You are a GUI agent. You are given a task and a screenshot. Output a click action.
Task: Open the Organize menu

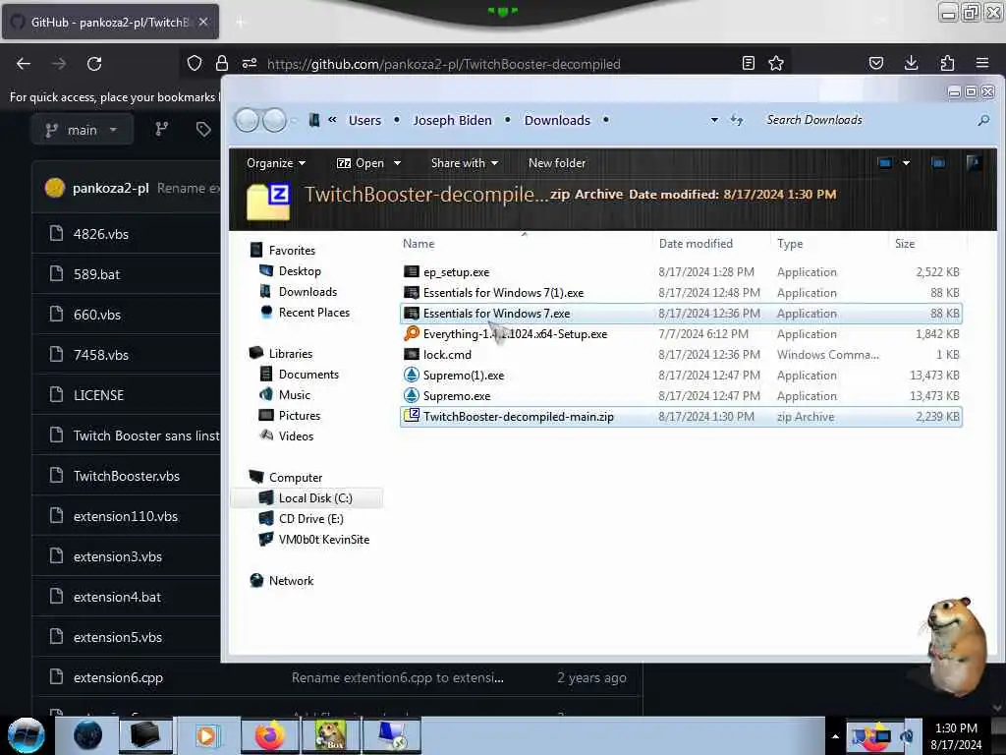click(x=276, y=163)
